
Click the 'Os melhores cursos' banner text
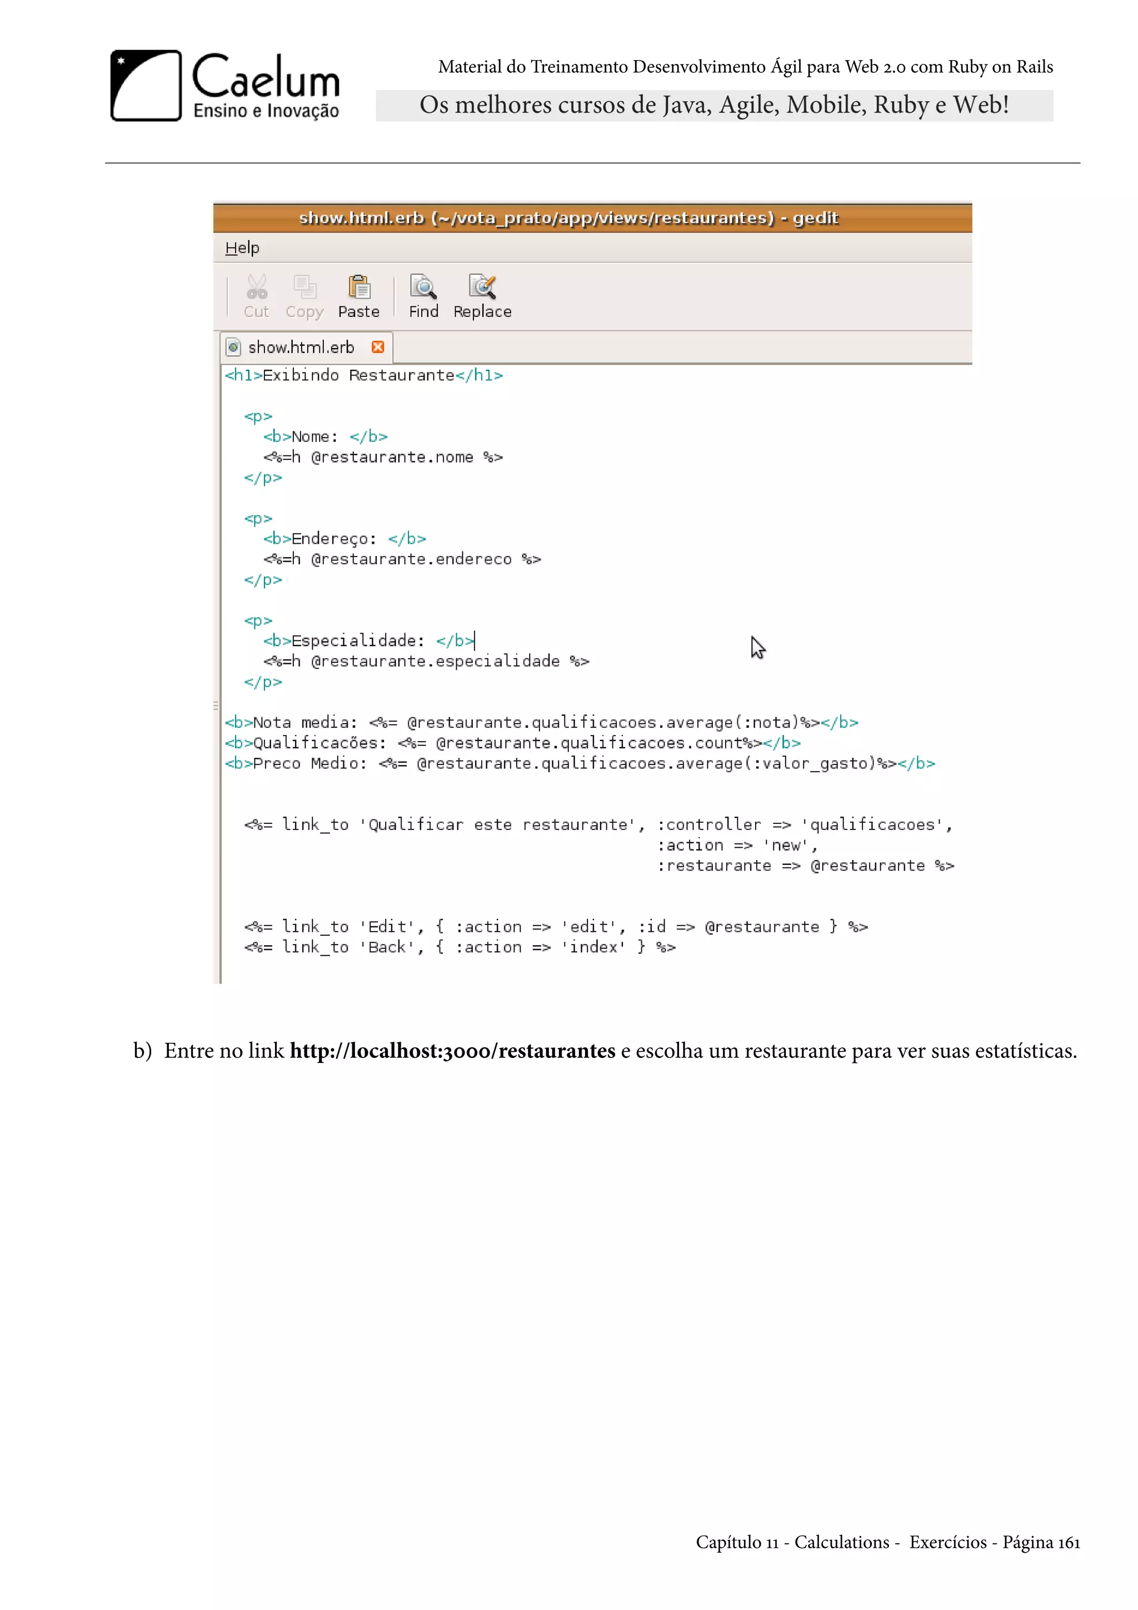coord(714,105)
